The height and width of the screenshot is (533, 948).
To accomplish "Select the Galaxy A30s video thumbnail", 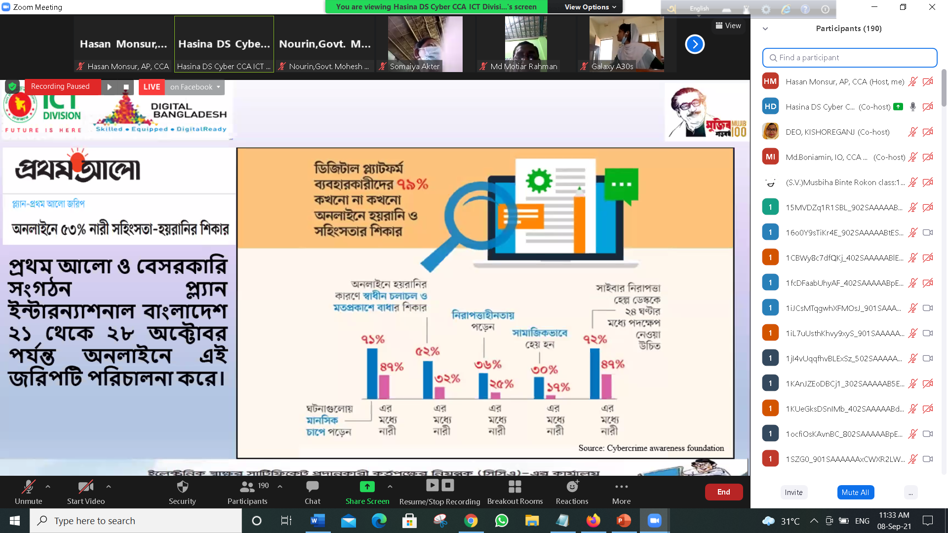I will click(626, 44).
